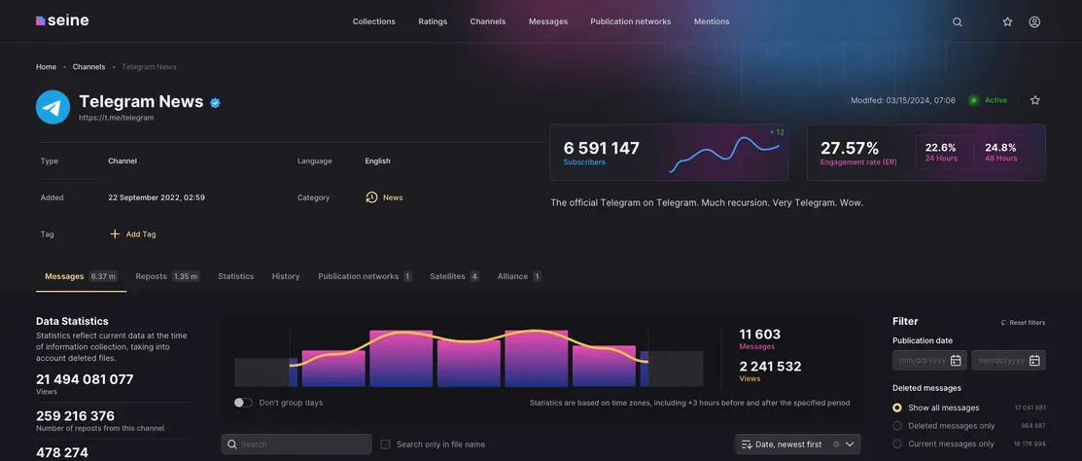Open the https://t.me/telegram link
The height and width of the screenshot is (461, 1082).
[117, 118]
